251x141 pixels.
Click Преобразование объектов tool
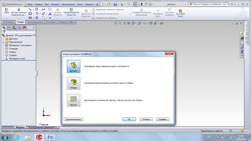tap(71, 12)
